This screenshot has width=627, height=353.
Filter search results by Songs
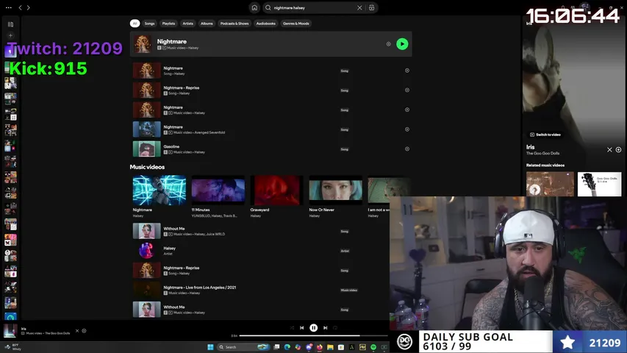[x=149, y=24]
